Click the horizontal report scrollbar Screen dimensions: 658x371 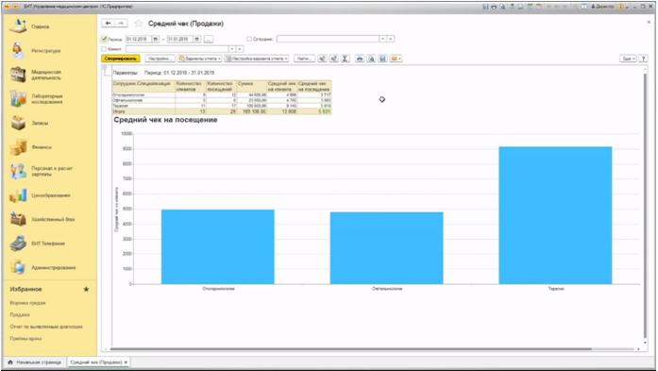(x=350, y=348)
